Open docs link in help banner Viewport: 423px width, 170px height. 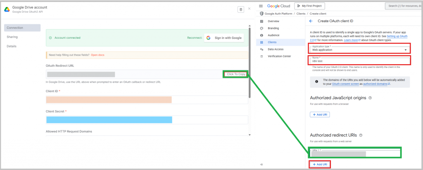click(x=97, y=55)
